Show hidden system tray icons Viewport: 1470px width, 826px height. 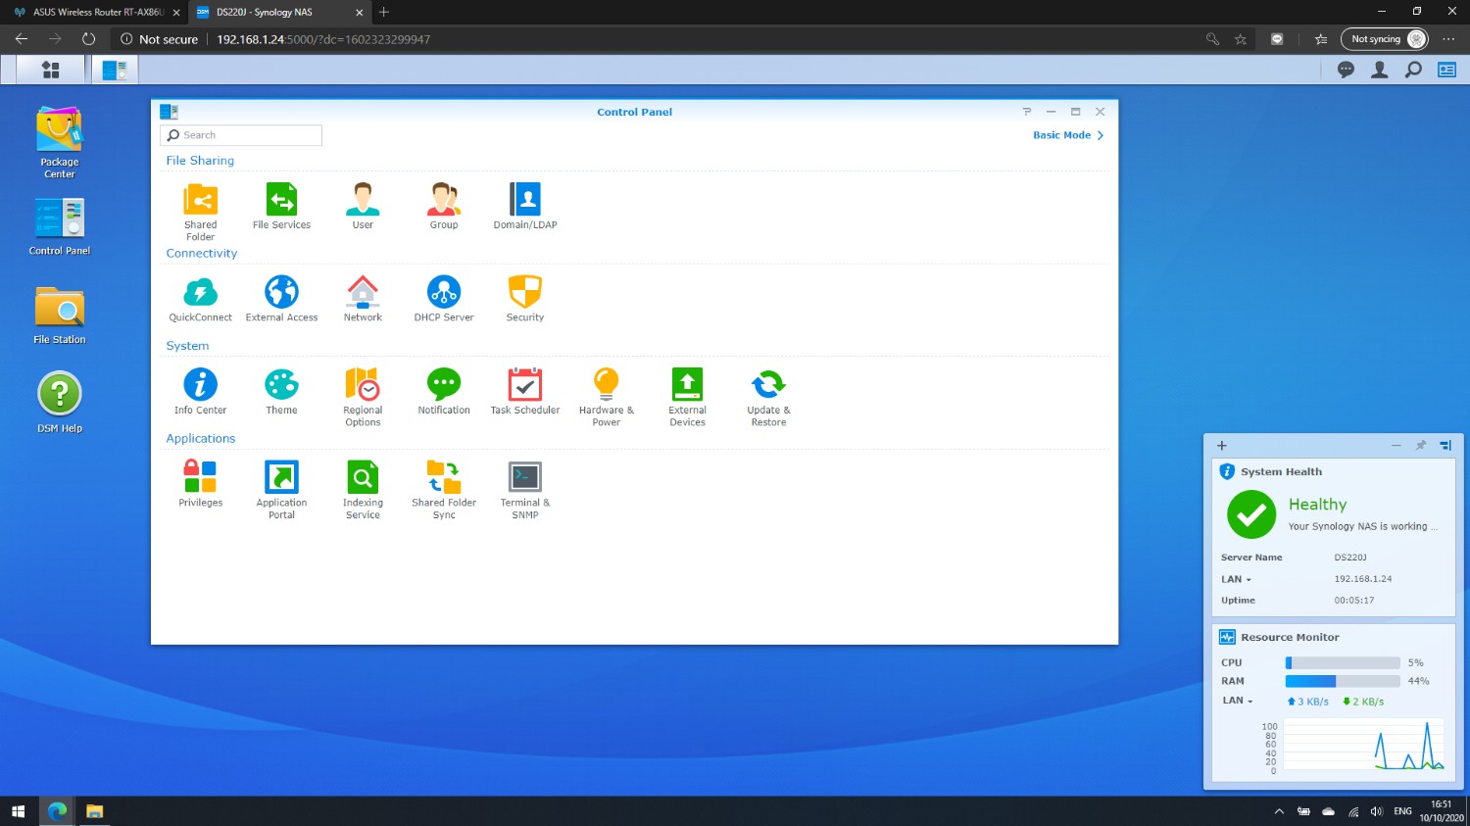(1279, 811)
